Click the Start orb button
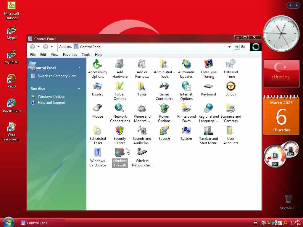This screenshot has height=227, width=303. pyautogui.click(x=8, y=222)
